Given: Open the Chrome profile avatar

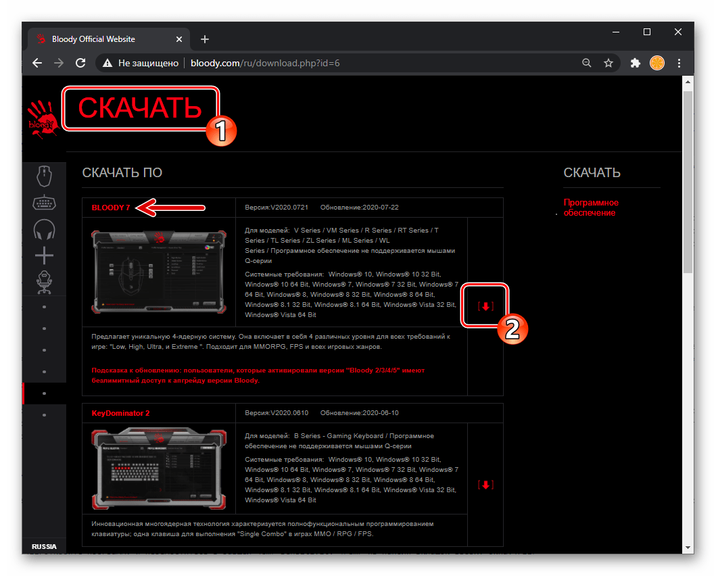Looking at the screenshot, I should pyautogui.click(x=657, y=63).
